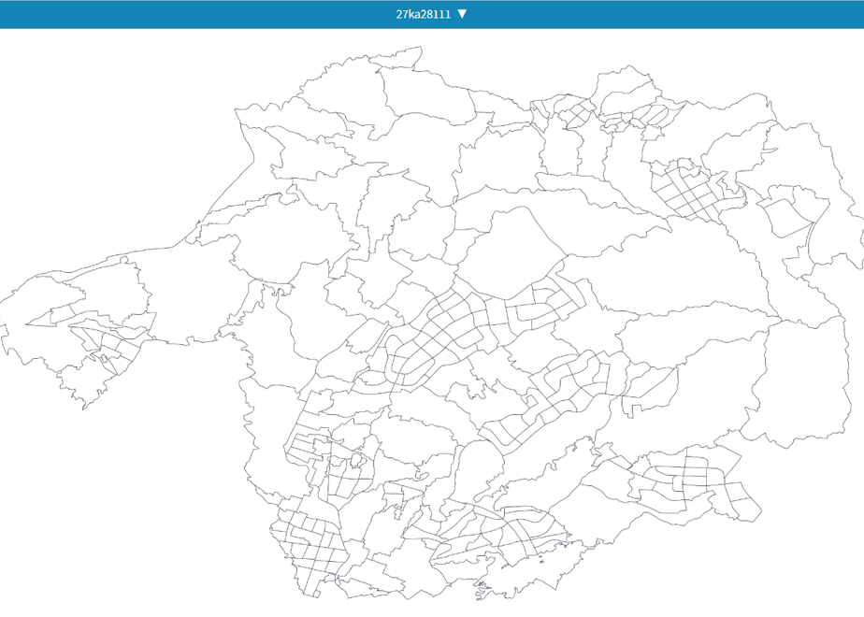This screenshot has height=617, width=864.
Task: Click the 27ka28111 title text
Action: (x=424, y=14)
